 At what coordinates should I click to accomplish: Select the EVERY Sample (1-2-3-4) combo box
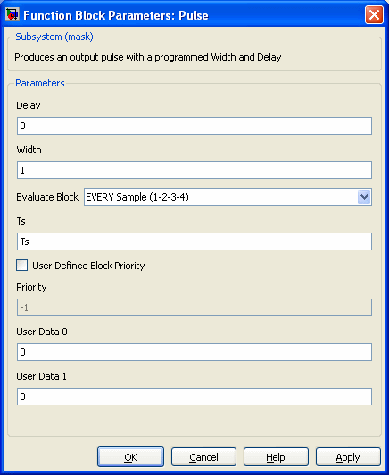point(228,197)
